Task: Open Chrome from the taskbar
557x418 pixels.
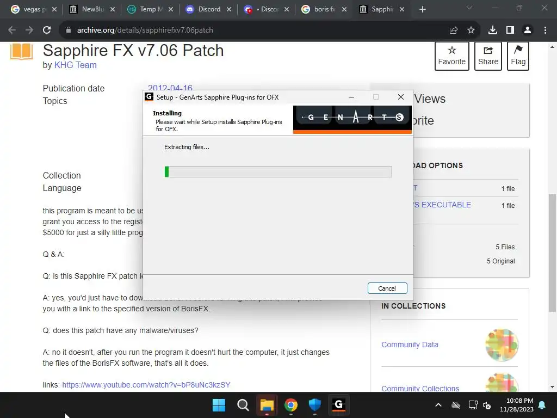Action: coord(291,405)
